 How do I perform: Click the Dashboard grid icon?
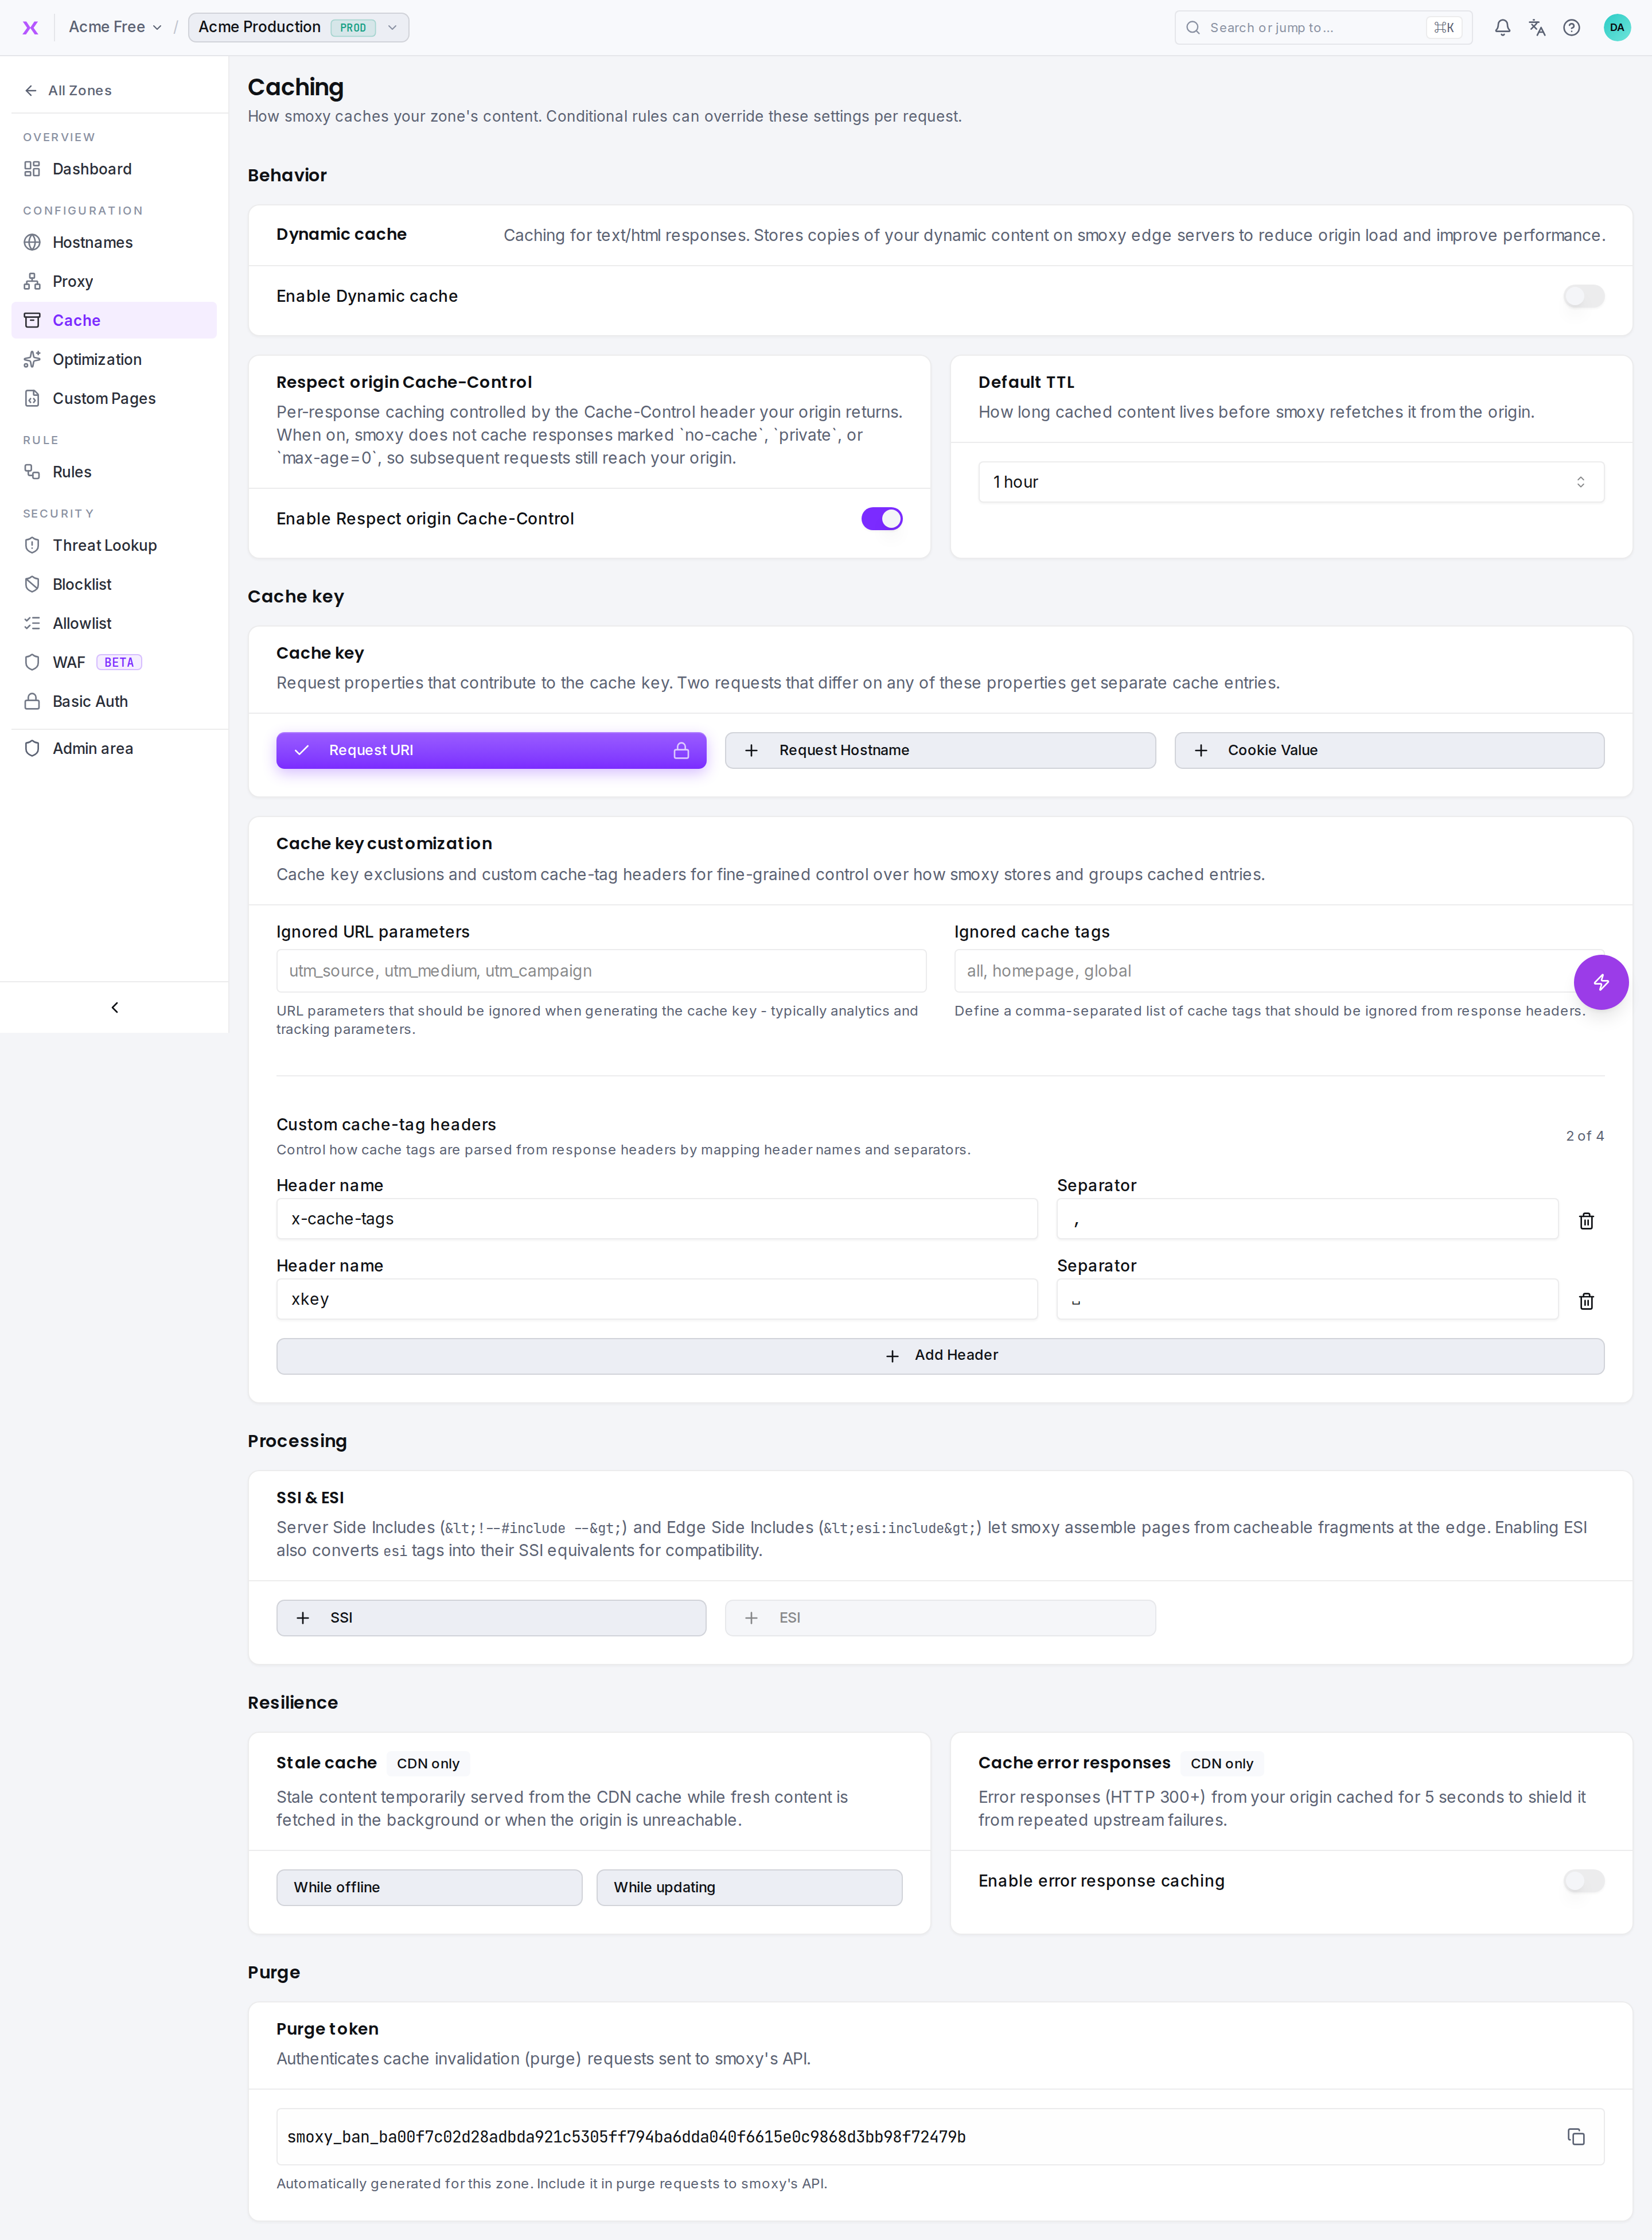(x=32, y=169)
